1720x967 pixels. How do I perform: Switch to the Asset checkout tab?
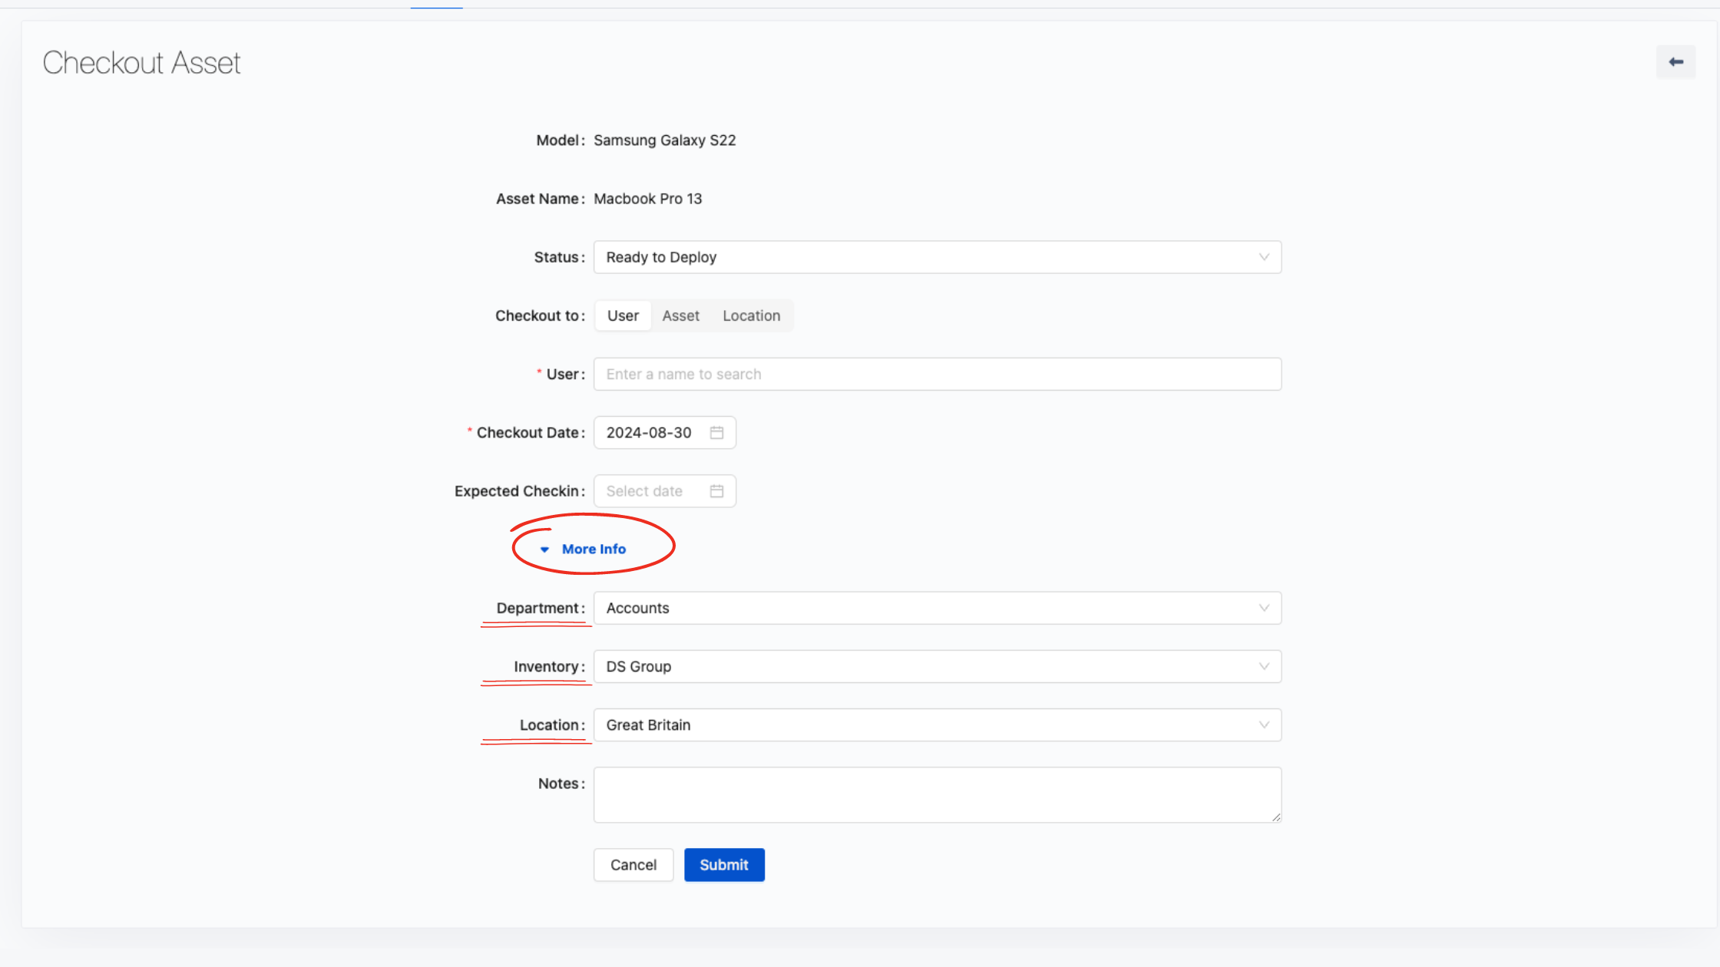(x=680, y=315)
